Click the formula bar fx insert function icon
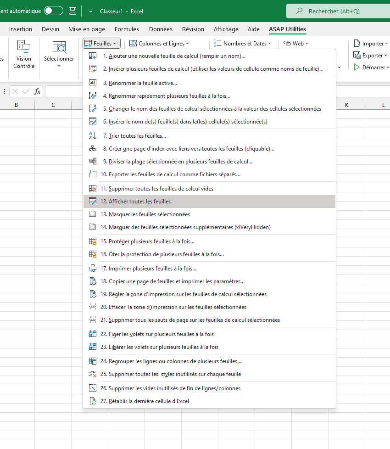 coord(37,91)
